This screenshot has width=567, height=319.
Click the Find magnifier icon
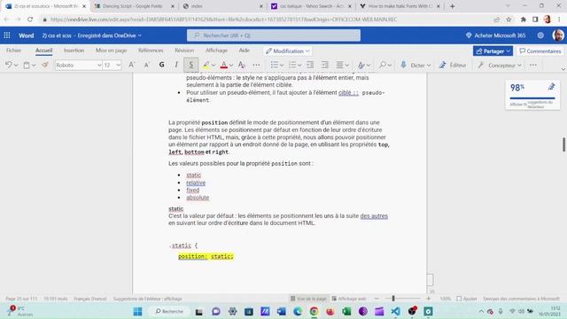point(382,65)
